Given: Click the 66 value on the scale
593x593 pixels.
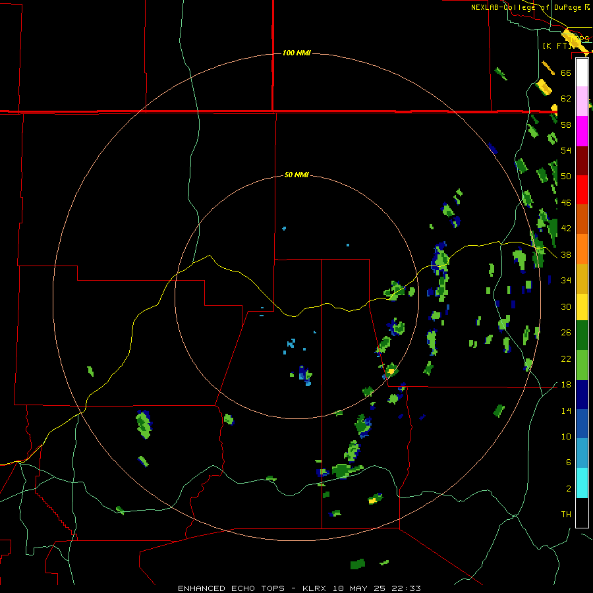Looking at the screenshot, I should click(x=566, y=72).
